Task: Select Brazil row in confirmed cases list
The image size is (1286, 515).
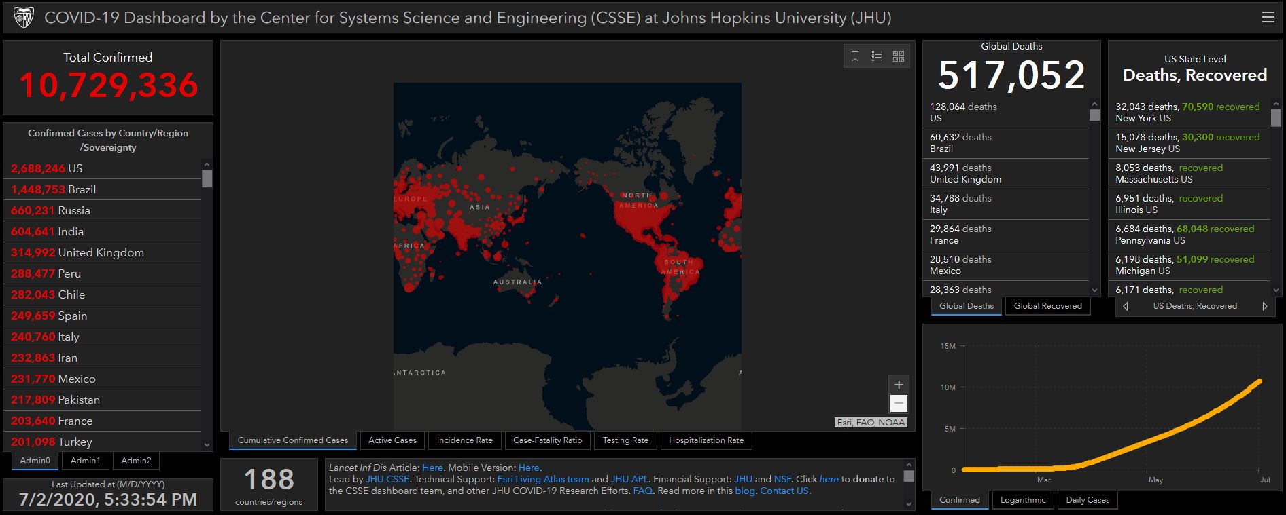Action: [x=102, y=189]
